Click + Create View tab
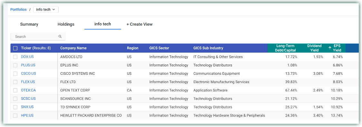Image resolution: width=362 pixels, height=127 pixels. [139, 24]
